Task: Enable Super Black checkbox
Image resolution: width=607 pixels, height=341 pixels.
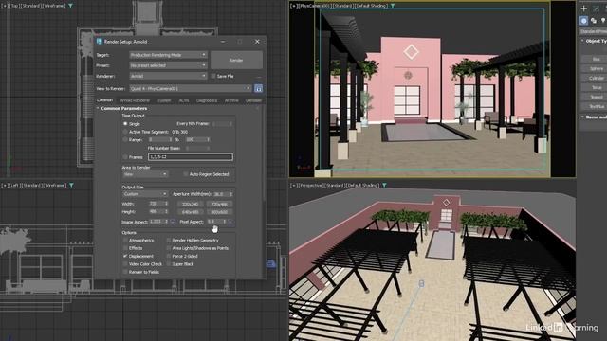Action: click(x=169, y=264)
